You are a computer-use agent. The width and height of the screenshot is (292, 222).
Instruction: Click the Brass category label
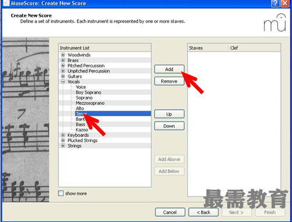point(73,60)
